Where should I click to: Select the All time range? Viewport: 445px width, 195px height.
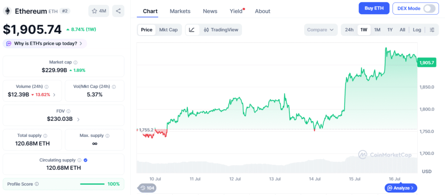pyautogui.click(x=402, y=30)
